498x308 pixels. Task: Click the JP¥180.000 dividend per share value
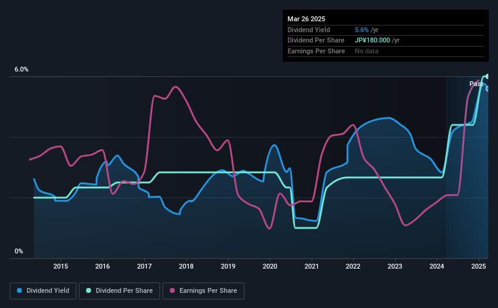point(372,41)
